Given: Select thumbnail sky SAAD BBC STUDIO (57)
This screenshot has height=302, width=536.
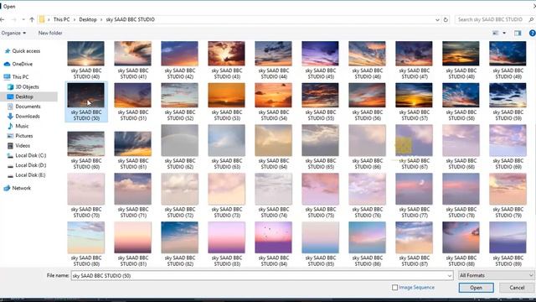Looking at the screenshot, I should [x=414, y=95].
